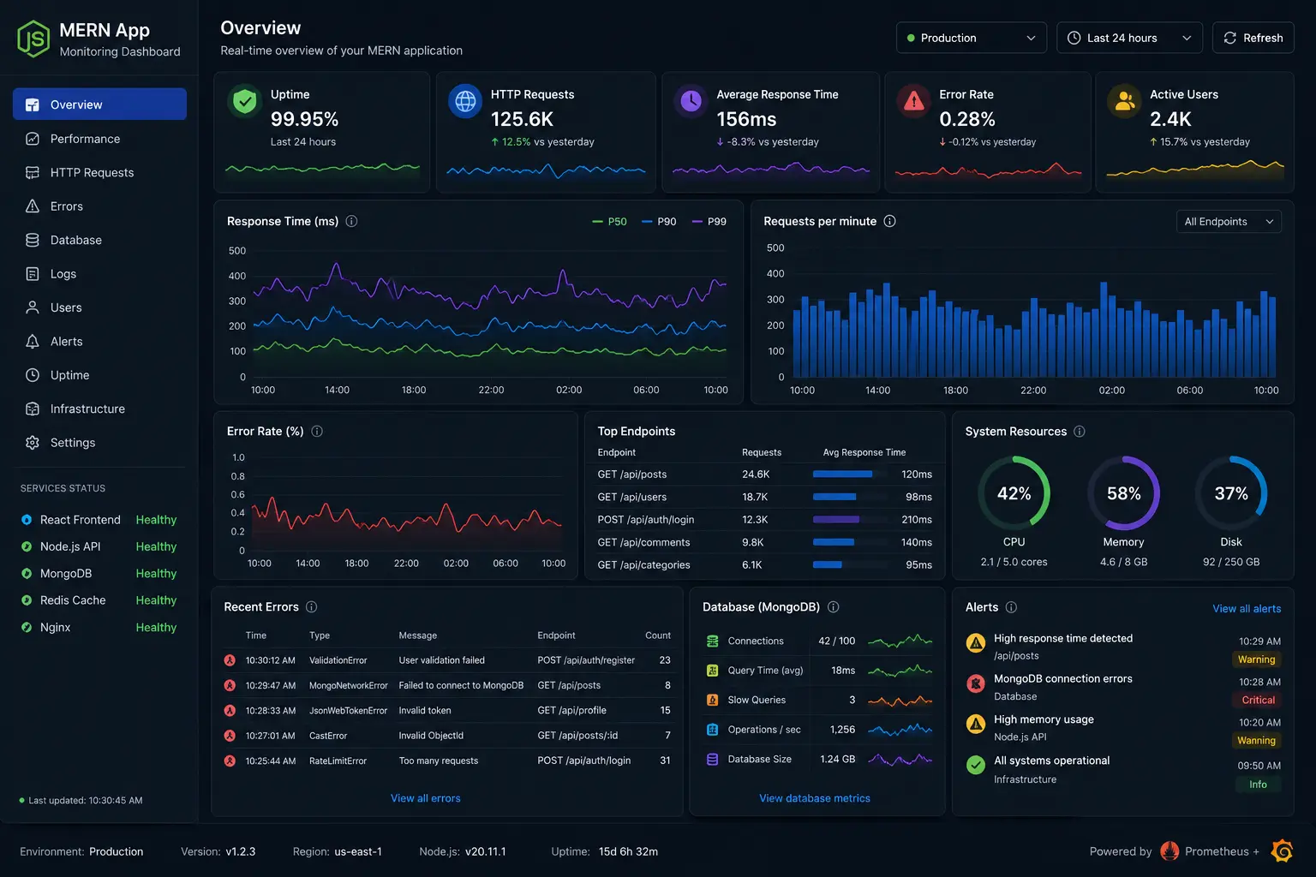Open the All Endpoints filter dropdown
This screenshot has width=1316, height=877.
click(x=1229, y=222)
